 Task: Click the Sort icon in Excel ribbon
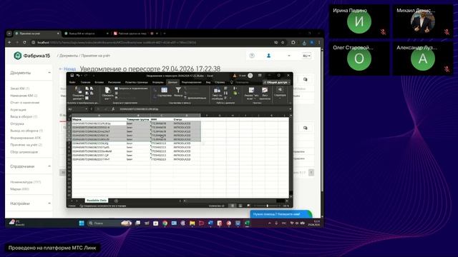164,91
